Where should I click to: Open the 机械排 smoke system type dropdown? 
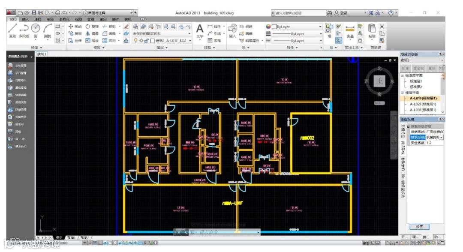tap(441, 138)
